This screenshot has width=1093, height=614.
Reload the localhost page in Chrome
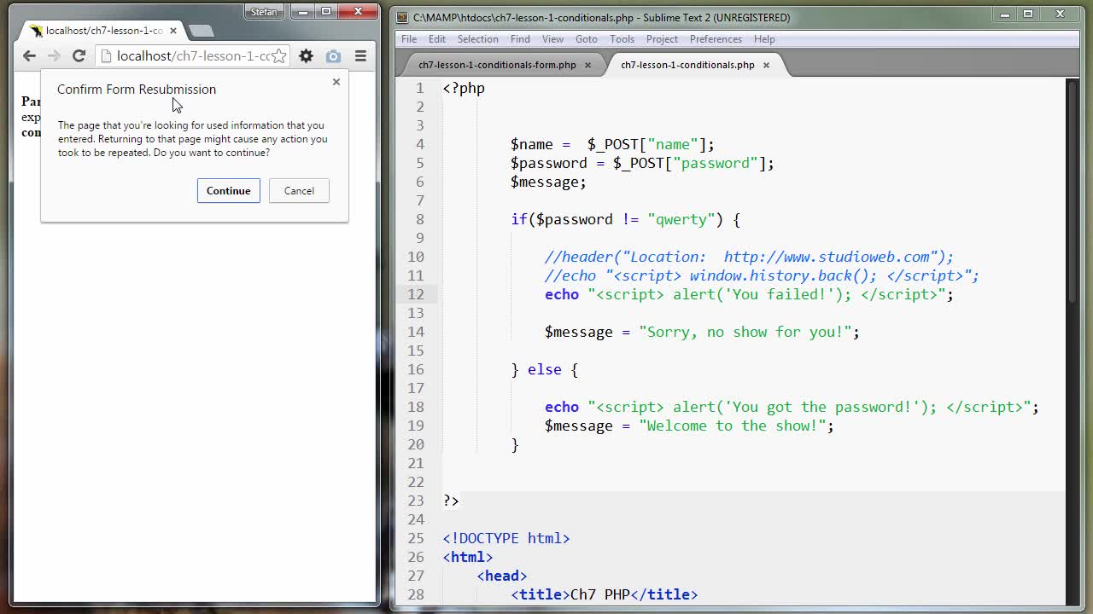tap(79, 55)
